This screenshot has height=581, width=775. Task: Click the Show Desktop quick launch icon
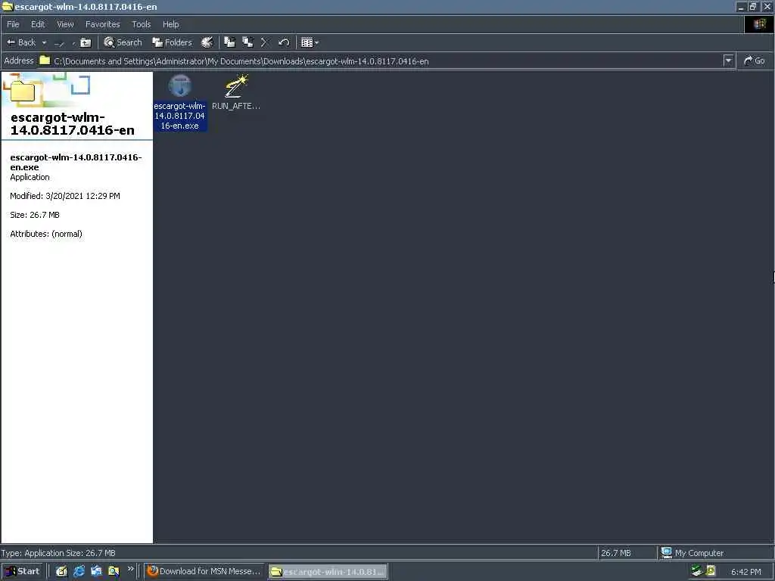click(x=61, y=571)
